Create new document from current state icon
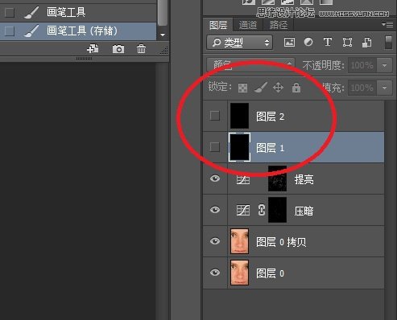 click(x=93, y=49)
